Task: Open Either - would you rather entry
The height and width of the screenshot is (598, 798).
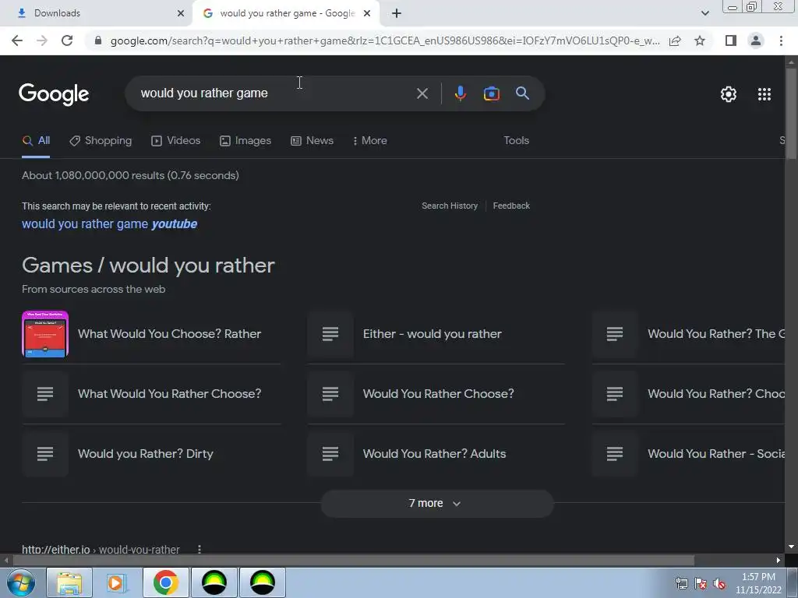Action: [432, 334]
